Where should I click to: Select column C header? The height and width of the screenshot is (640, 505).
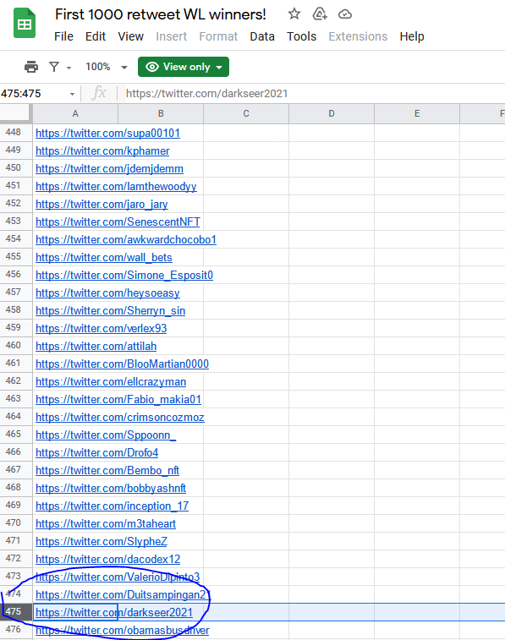click(x=246, y=113)
